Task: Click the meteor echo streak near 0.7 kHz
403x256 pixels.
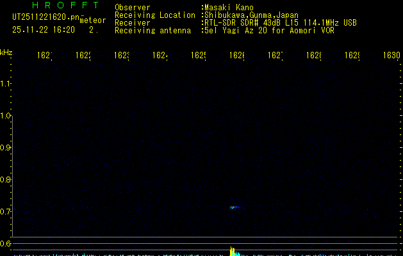Action: [234, 207]
